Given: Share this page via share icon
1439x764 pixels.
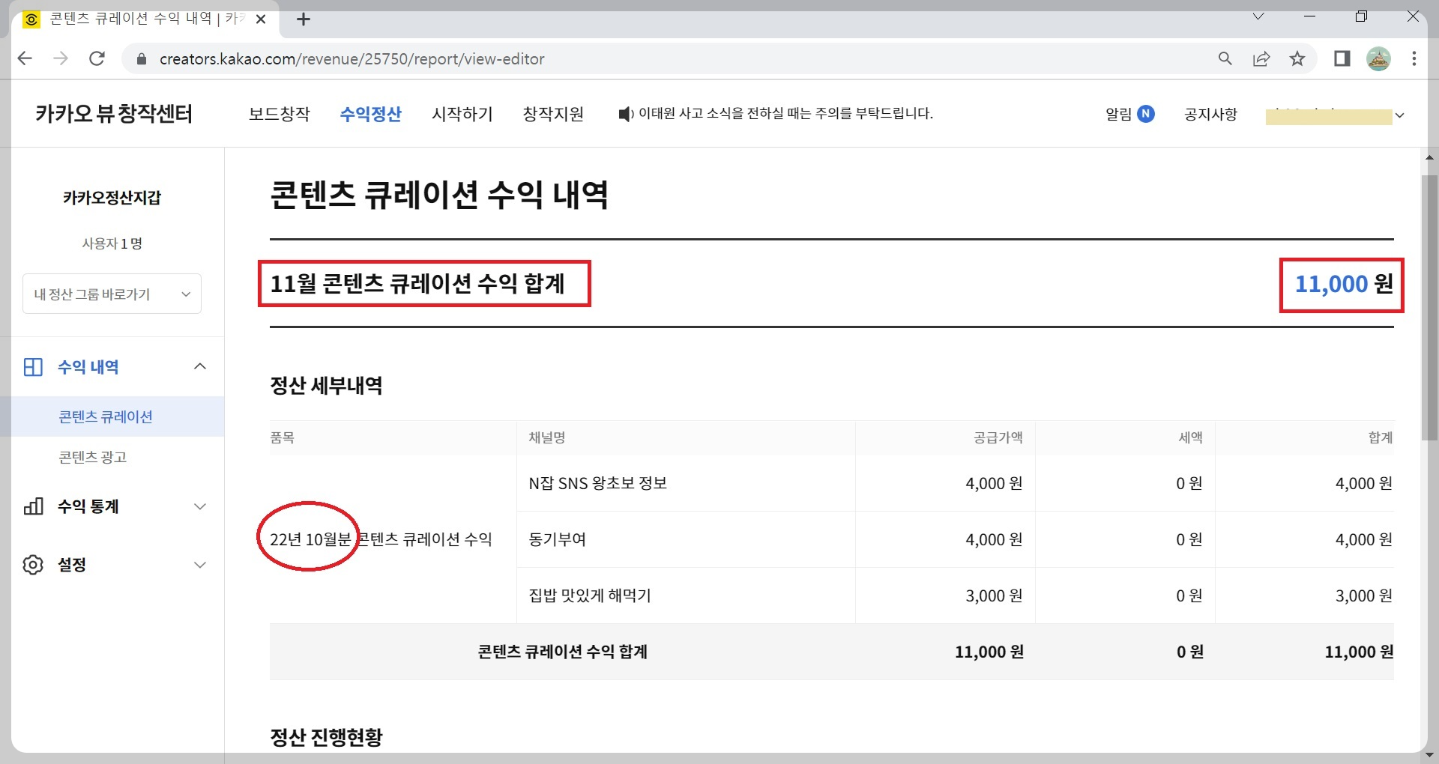Looking at the screenshot, I should [x=1261, y=58].
